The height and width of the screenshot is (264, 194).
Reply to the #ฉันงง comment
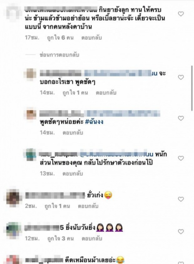click(73, 133)
